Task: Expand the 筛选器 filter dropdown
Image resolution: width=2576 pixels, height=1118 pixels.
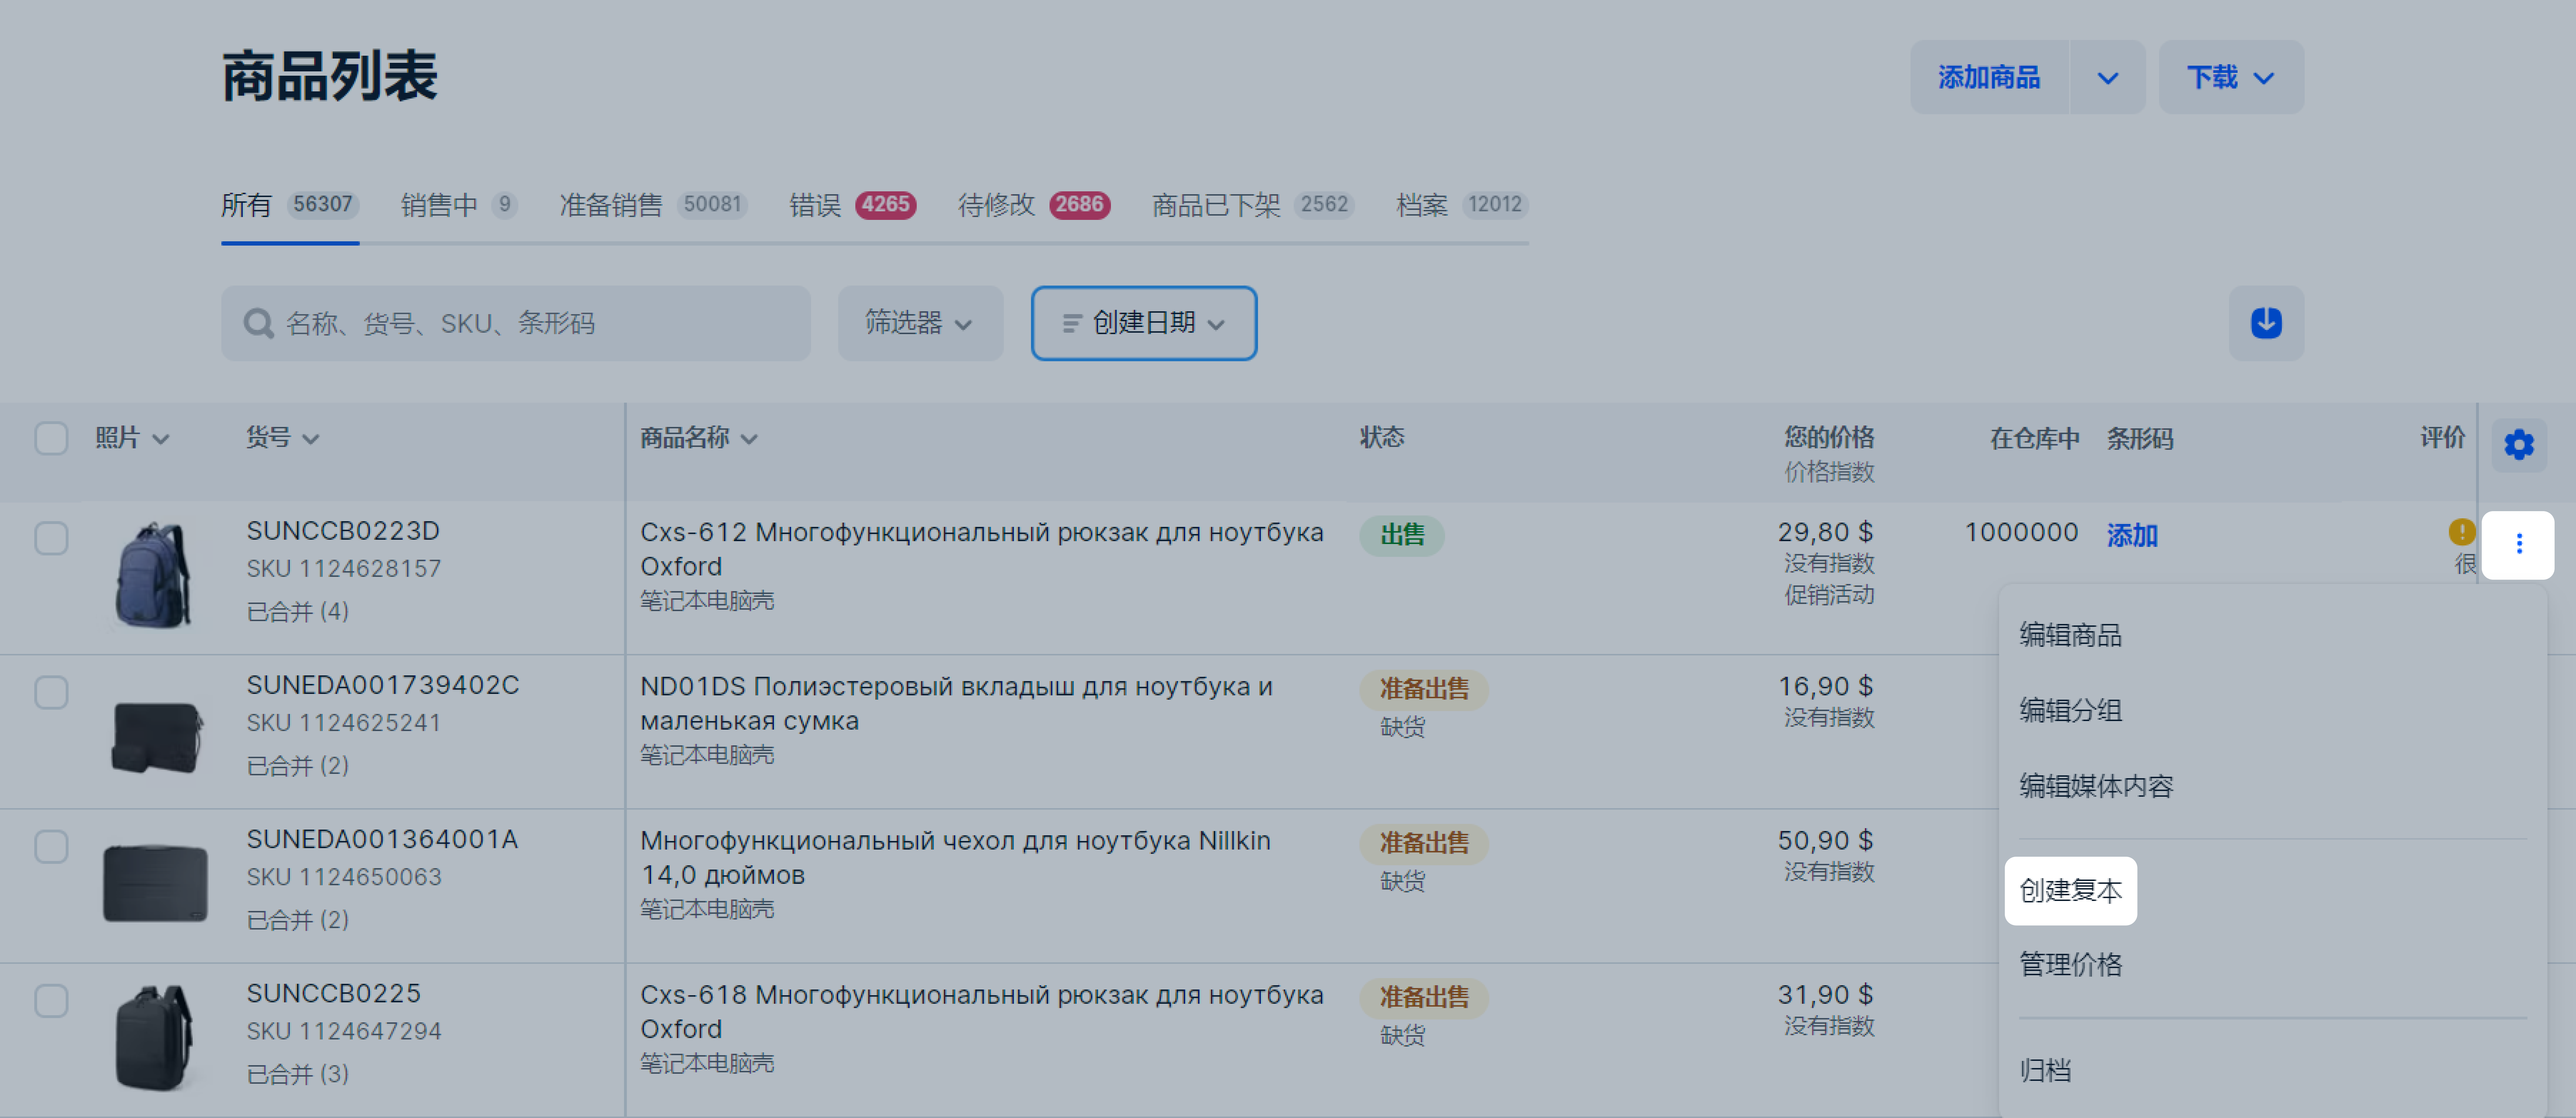Action: [x=919, y=323]
